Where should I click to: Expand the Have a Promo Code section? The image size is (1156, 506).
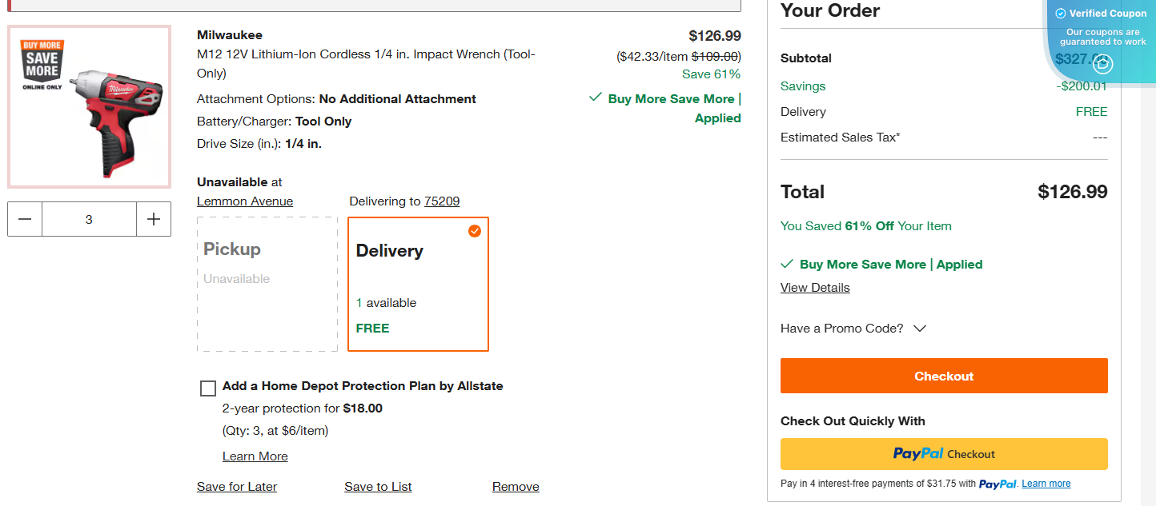tap(853, 328)
